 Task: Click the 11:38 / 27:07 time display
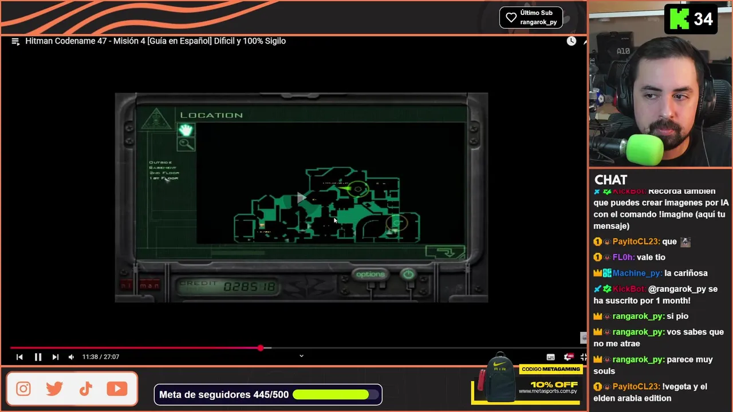coord(101,357)
